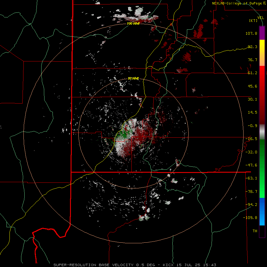Click the -63.1 velocity scale value
Viewport: 267px width, 267px height.
coord(251,178)
